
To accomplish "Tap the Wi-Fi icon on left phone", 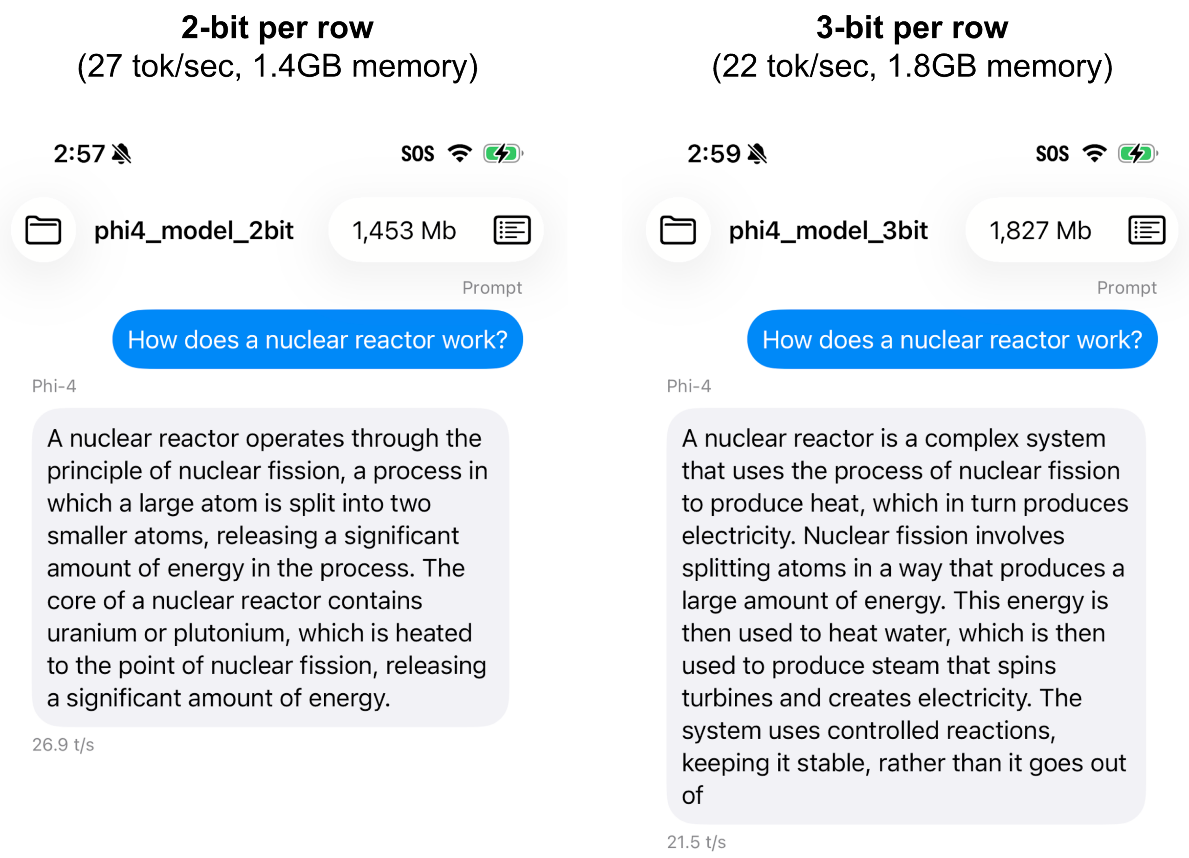I will coord(460,154).
